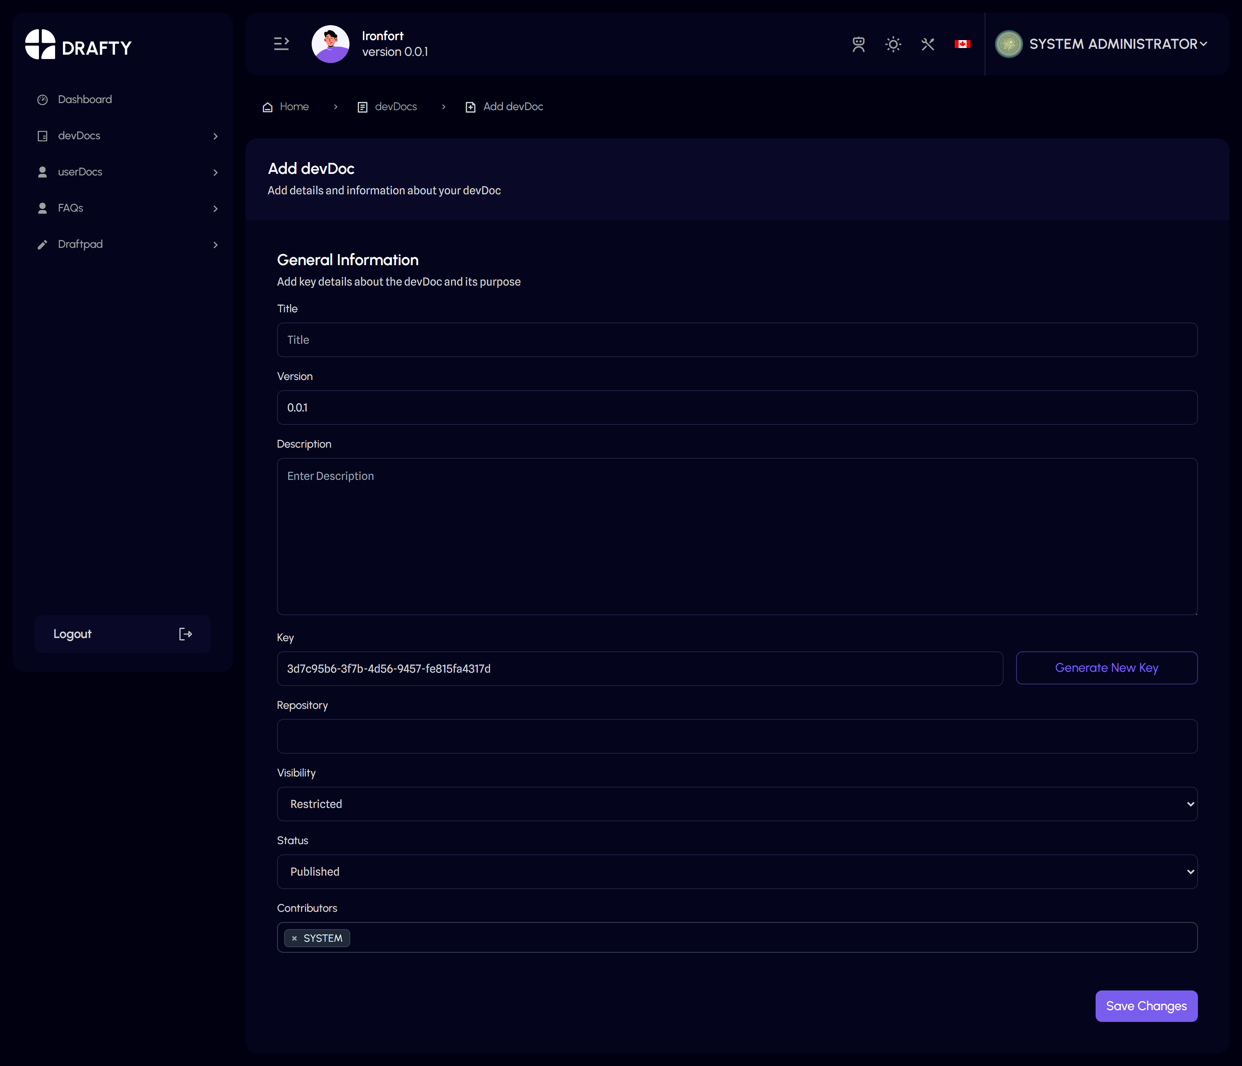
Task: Click the Ironfort profile avatar
Action: click(330, 44)
